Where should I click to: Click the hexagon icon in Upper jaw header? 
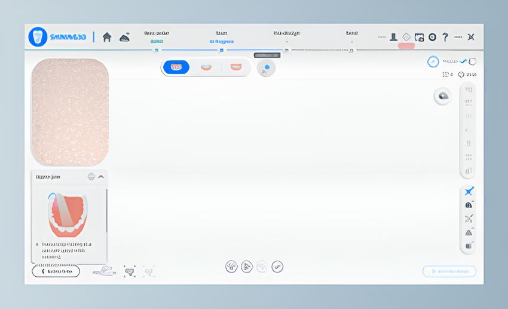91,177
